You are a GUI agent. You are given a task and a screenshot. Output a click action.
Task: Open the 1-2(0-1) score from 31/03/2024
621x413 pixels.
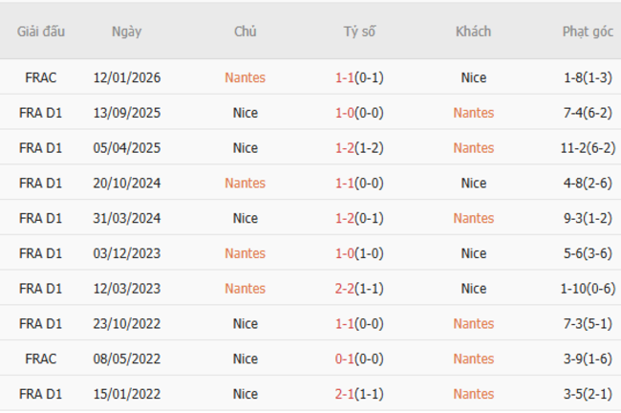(x=359, y=218)
